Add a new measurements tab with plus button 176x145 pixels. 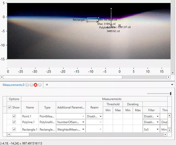click(x=47, y=85)
